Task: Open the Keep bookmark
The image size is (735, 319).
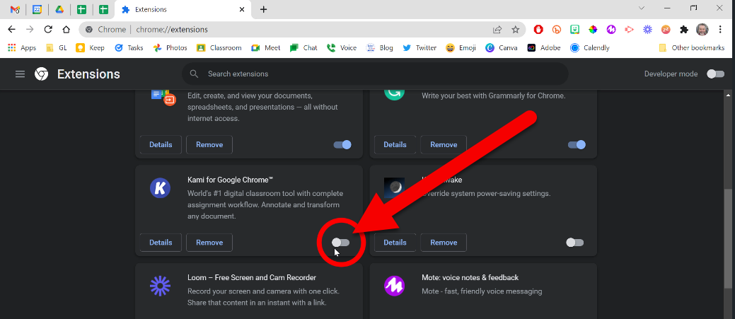Action: point(90,48)
